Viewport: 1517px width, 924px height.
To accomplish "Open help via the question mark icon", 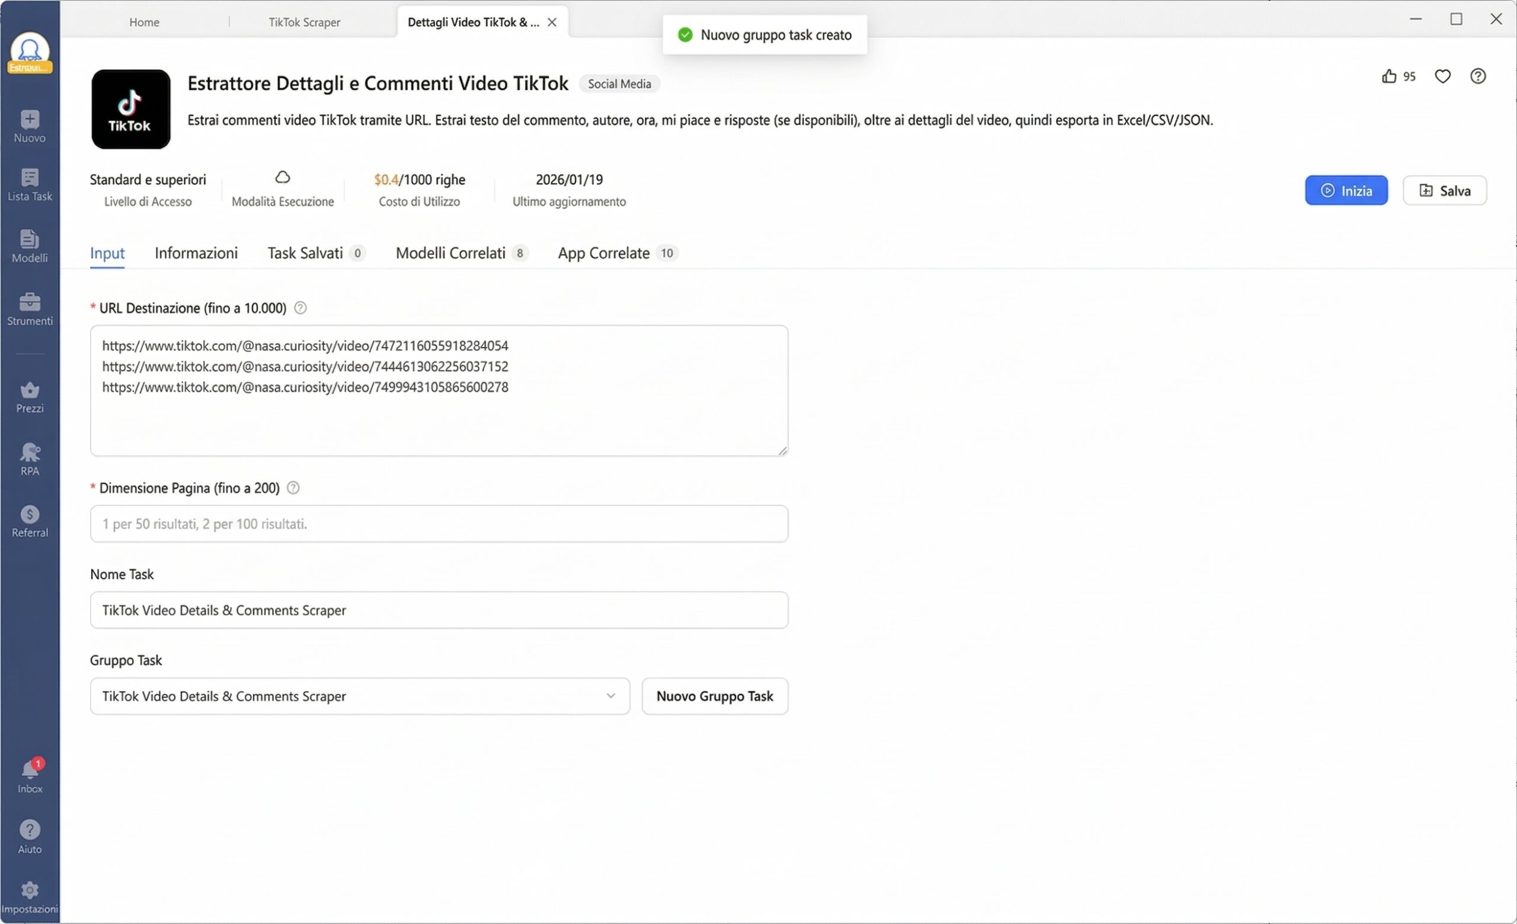I will point(1479,76).
